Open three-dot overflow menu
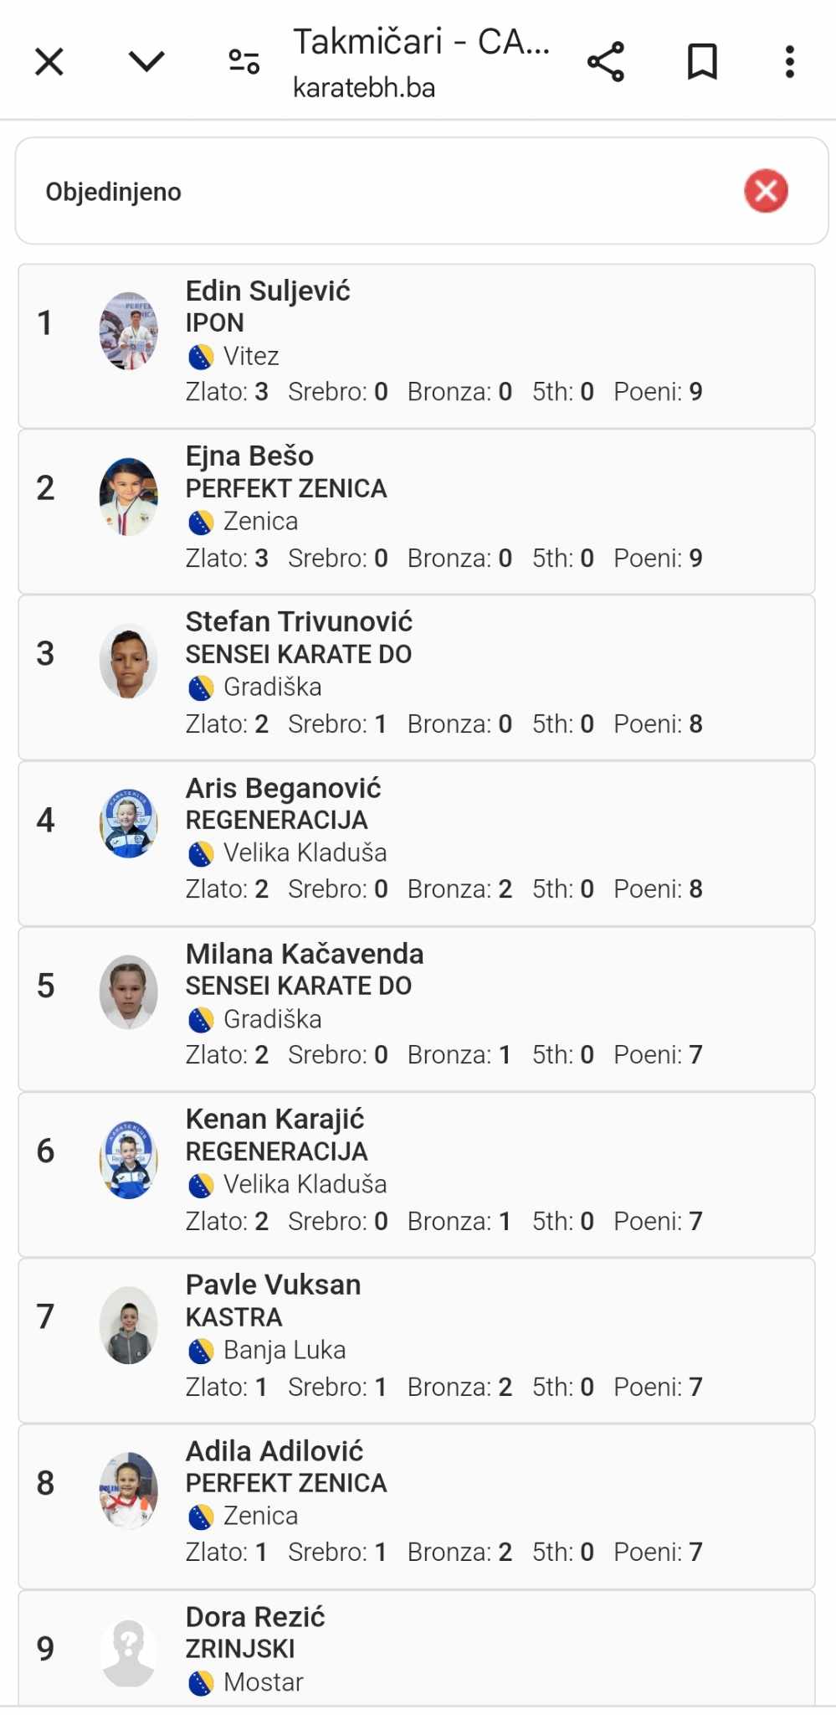This screenshot has height=1715, width=836. click(789, 62)
